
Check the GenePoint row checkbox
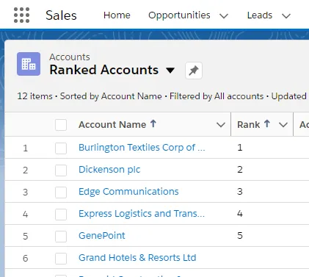[61, 237]
